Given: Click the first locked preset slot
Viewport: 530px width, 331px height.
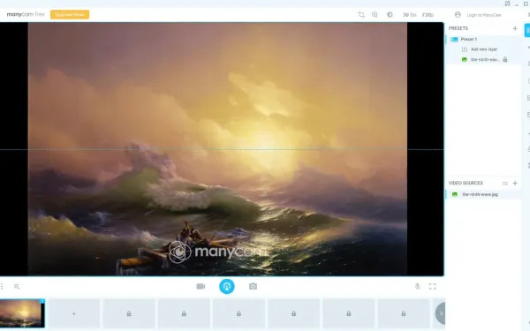Looking at the screenshot, I should (x=129, y=313).
